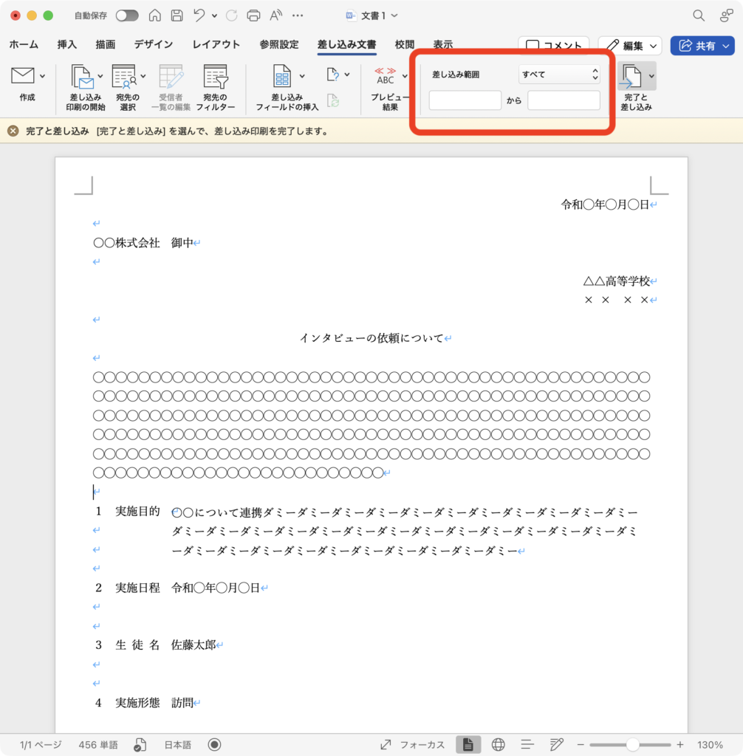Click the 共有 button
The image size is (743, 756).
(702, 46)
